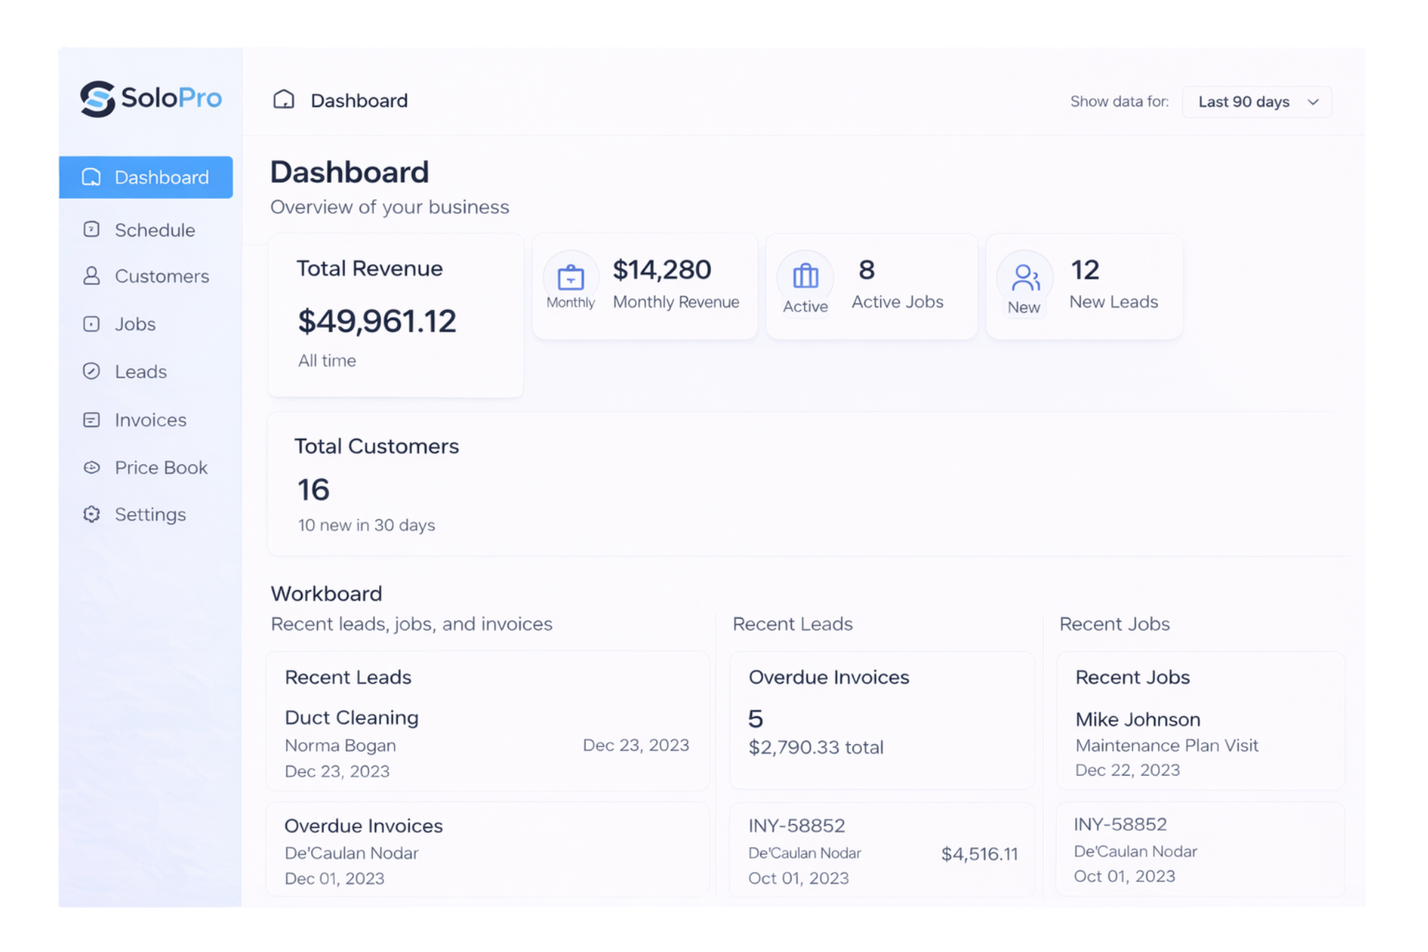The height and width of the screenshot is (952, 1428).
Task: Click the dropdown chevron beside Last 90 days
Action: (x=1313, y=102)
